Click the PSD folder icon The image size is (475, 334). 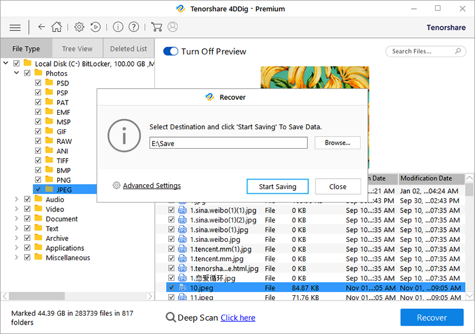(49, 83)
